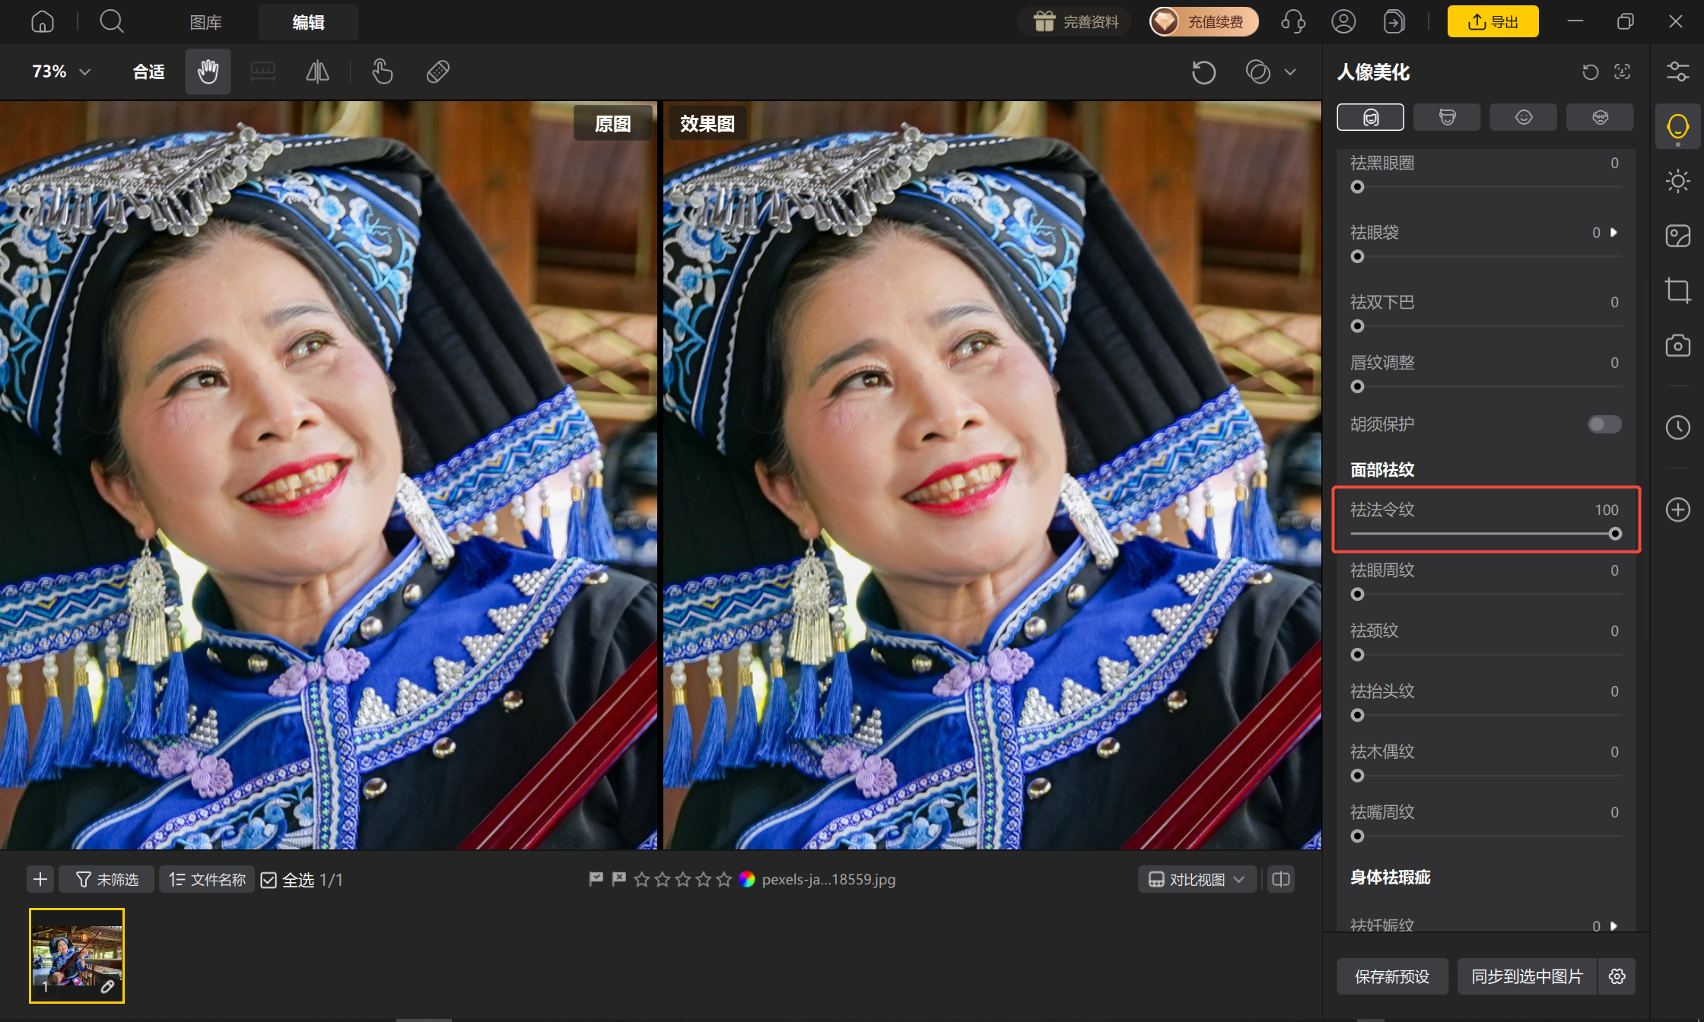This screenshot has width=1704, height=1022.
Task: Select the photo thumbnail in filmstrip
Action: pyautogui.click(x=77, y=956)
